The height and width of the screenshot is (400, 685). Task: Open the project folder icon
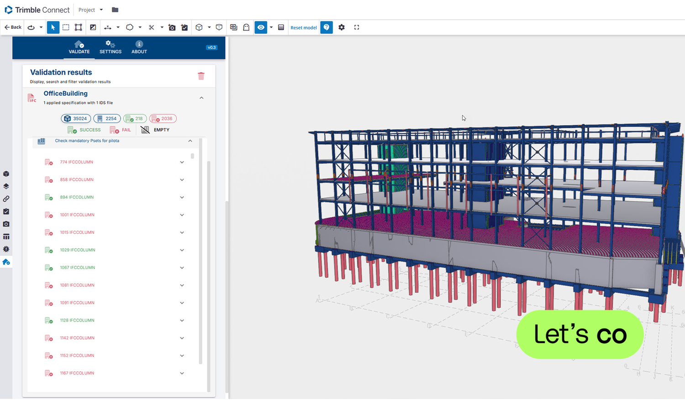[x=115, y=10]
